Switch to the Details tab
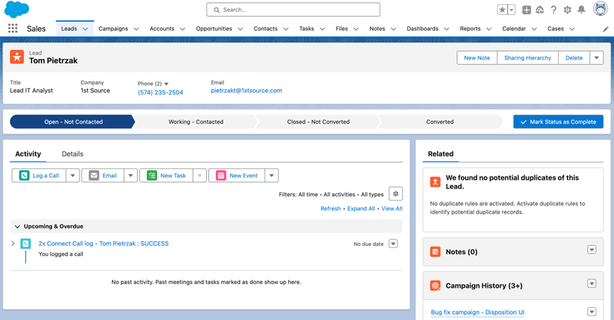The height and width of the screenshot is (320, 614). coord(73,154)
